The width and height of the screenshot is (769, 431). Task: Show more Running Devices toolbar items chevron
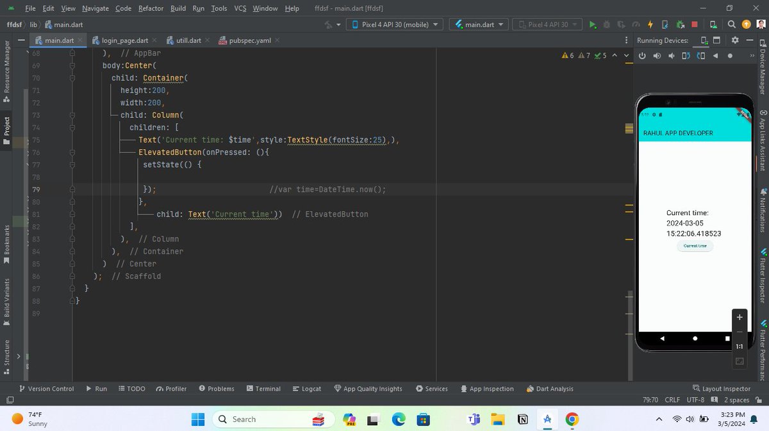point(752,56)
